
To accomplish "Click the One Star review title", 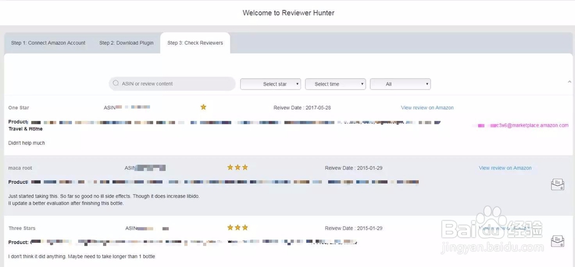I will tap(19, 108).
